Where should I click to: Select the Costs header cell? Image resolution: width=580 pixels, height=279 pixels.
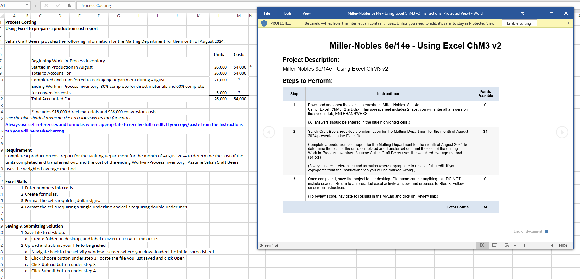(x=239, y=54)
